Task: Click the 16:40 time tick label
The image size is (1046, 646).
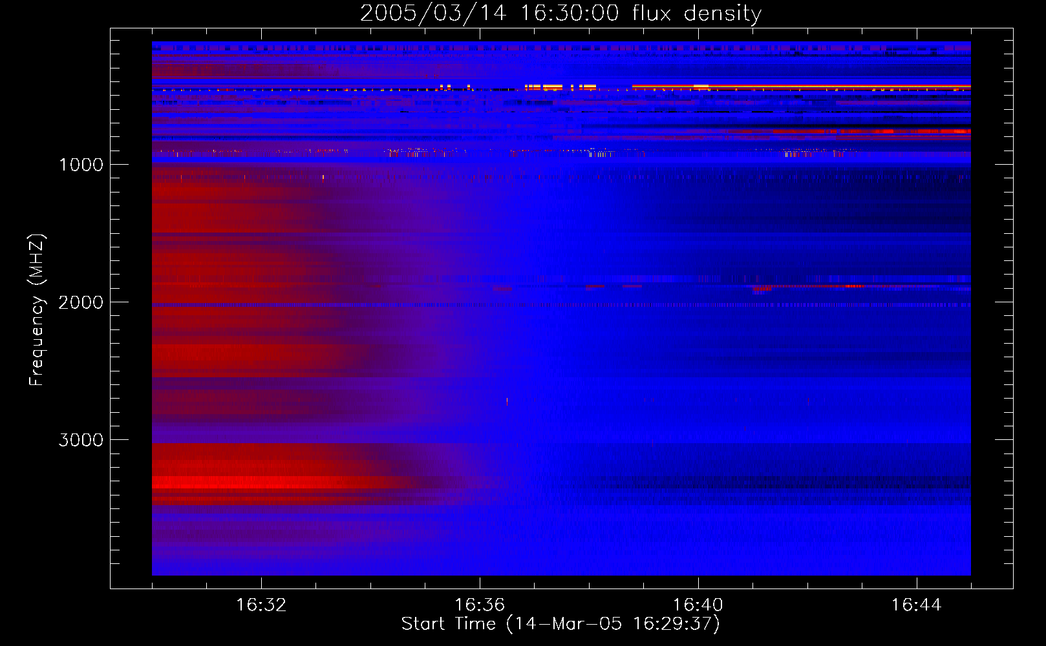Action: 698,605
